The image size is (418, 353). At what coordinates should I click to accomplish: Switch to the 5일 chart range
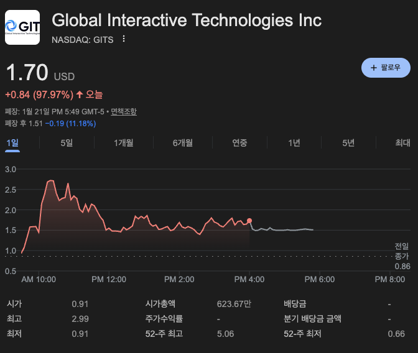point(67,143)
